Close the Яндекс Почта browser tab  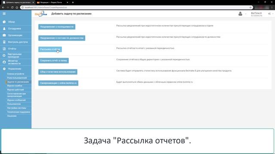67,3
